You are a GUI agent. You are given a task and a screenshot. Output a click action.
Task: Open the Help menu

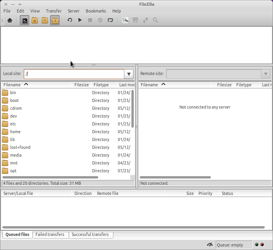[x=117, y=11]
